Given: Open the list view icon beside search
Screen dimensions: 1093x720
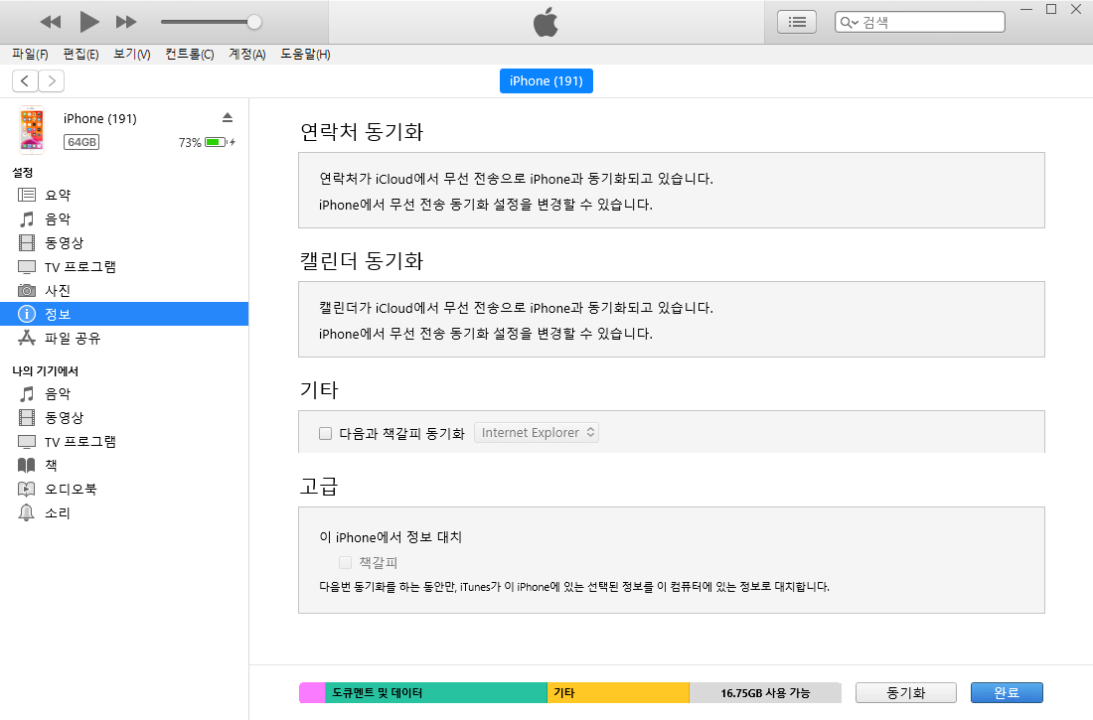Looking at the screenshot, I should tap(796, 22).
